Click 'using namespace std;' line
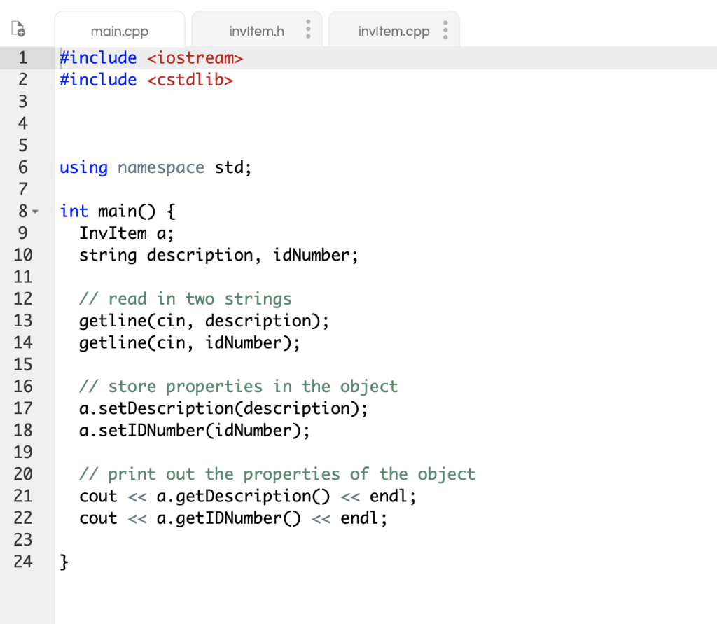717x624 pixels. pos(155,167)
